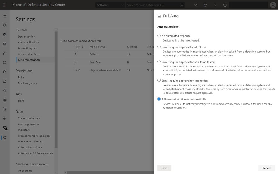Open the globe time zone icon
The height and width of the screenshot is (174, 278).
[x=205, y=5]
